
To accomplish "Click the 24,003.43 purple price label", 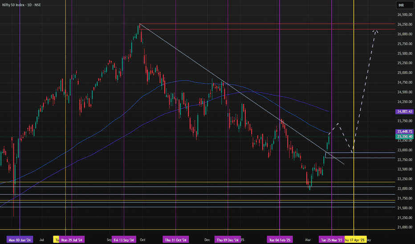I will (x=404, y=112).
